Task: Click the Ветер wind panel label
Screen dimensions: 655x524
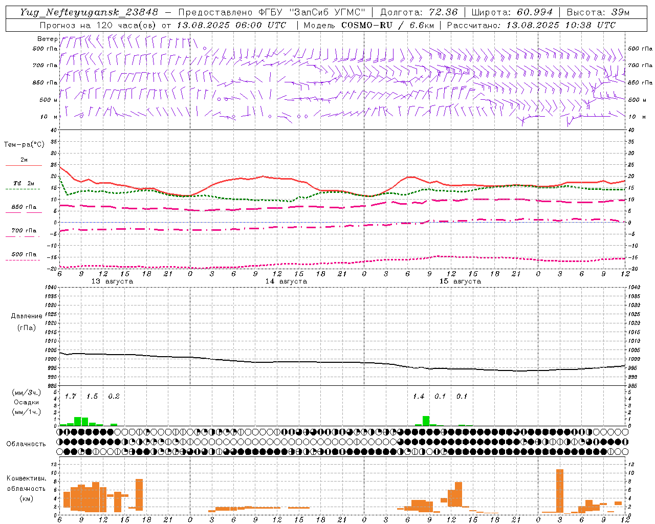Action: (x=48, y=39)
